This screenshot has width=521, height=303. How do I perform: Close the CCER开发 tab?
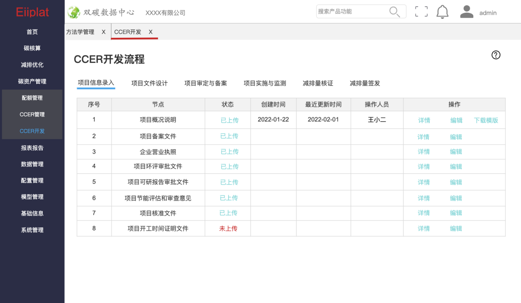151,32
